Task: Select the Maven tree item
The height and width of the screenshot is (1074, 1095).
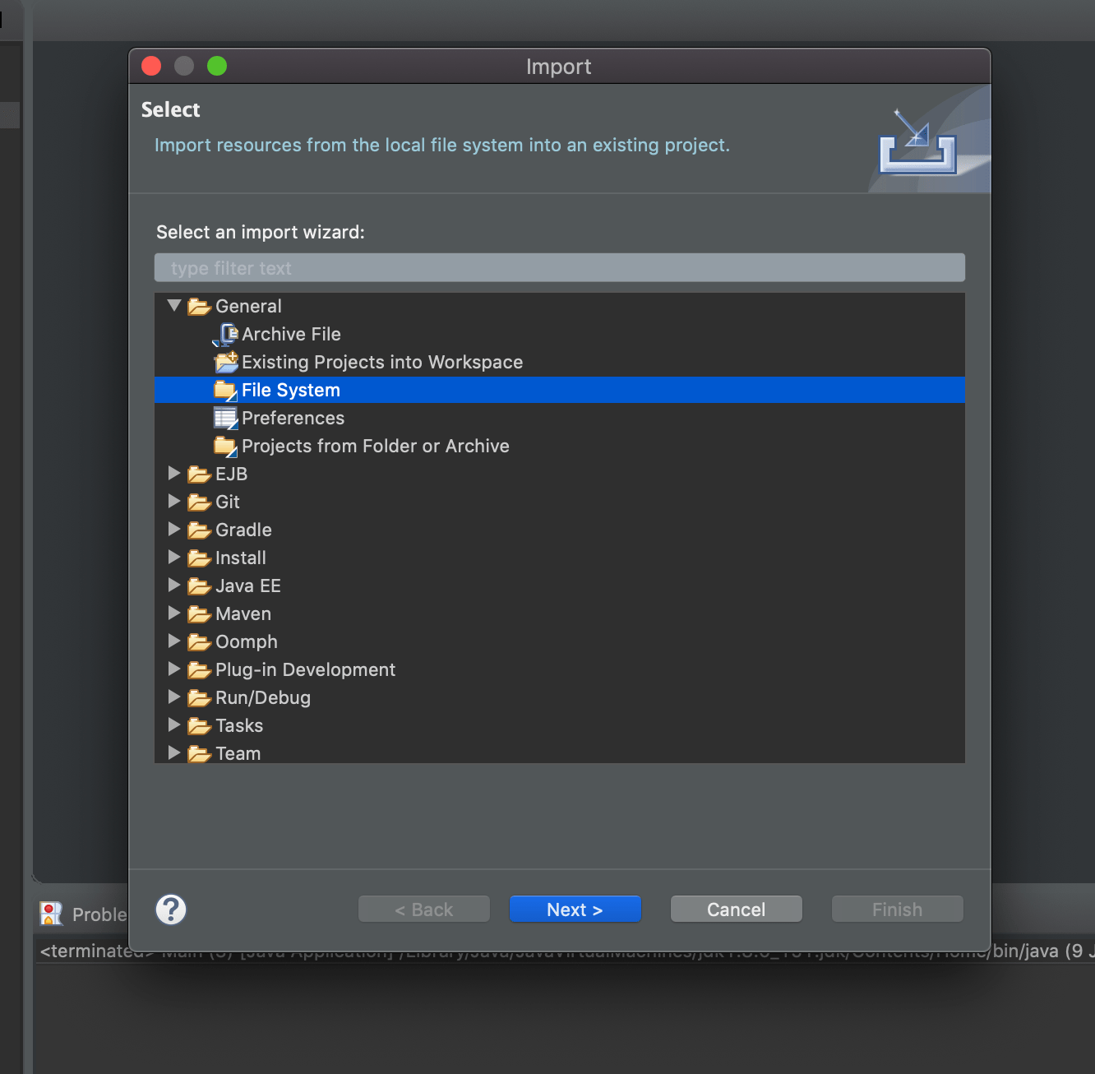Action: click(x=243, y=613)
